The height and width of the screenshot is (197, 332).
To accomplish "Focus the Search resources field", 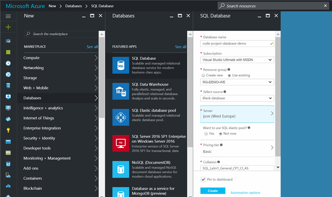I will pyautogui.click(x=273, y=6).
